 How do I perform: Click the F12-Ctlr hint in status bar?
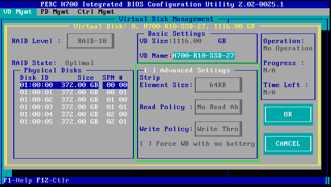(53, 181)
